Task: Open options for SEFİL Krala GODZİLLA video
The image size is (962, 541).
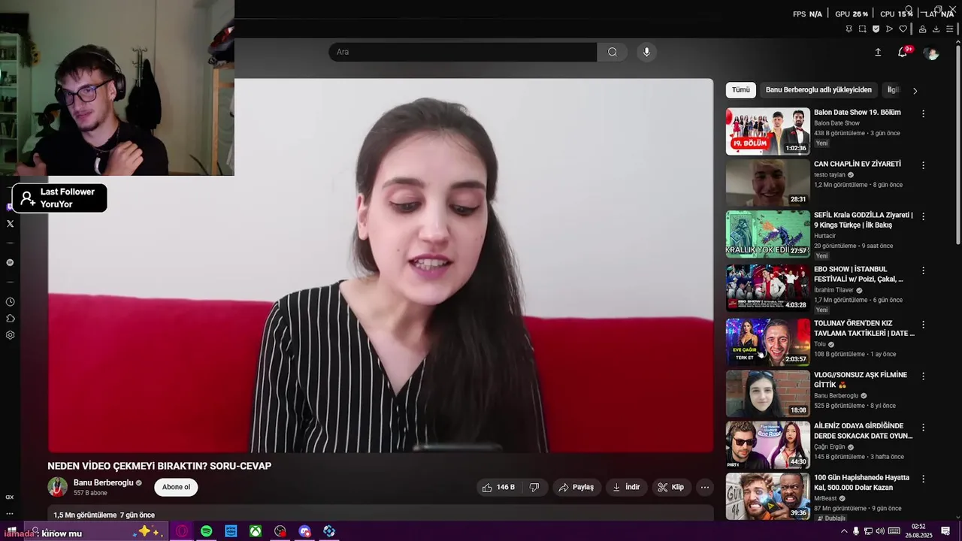Action: pos(924,216)
